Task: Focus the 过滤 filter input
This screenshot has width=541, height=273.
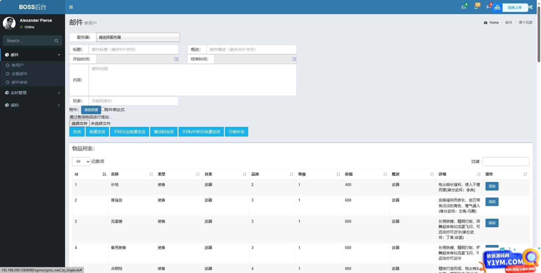Action: [x=506, y=162]
